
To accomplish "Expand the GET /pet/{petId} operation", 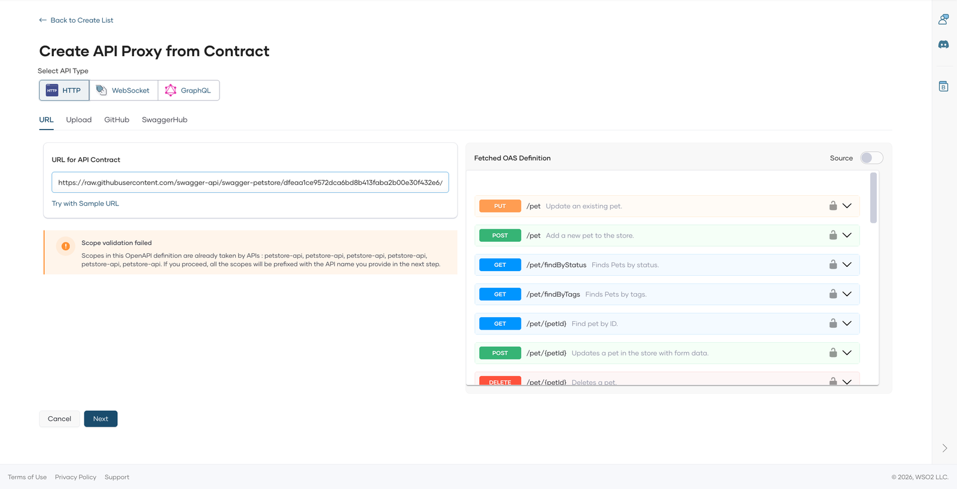I will tap(847, 324).
